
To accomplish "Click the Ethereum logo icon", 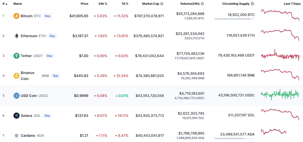I will click(x=16, y=36).
